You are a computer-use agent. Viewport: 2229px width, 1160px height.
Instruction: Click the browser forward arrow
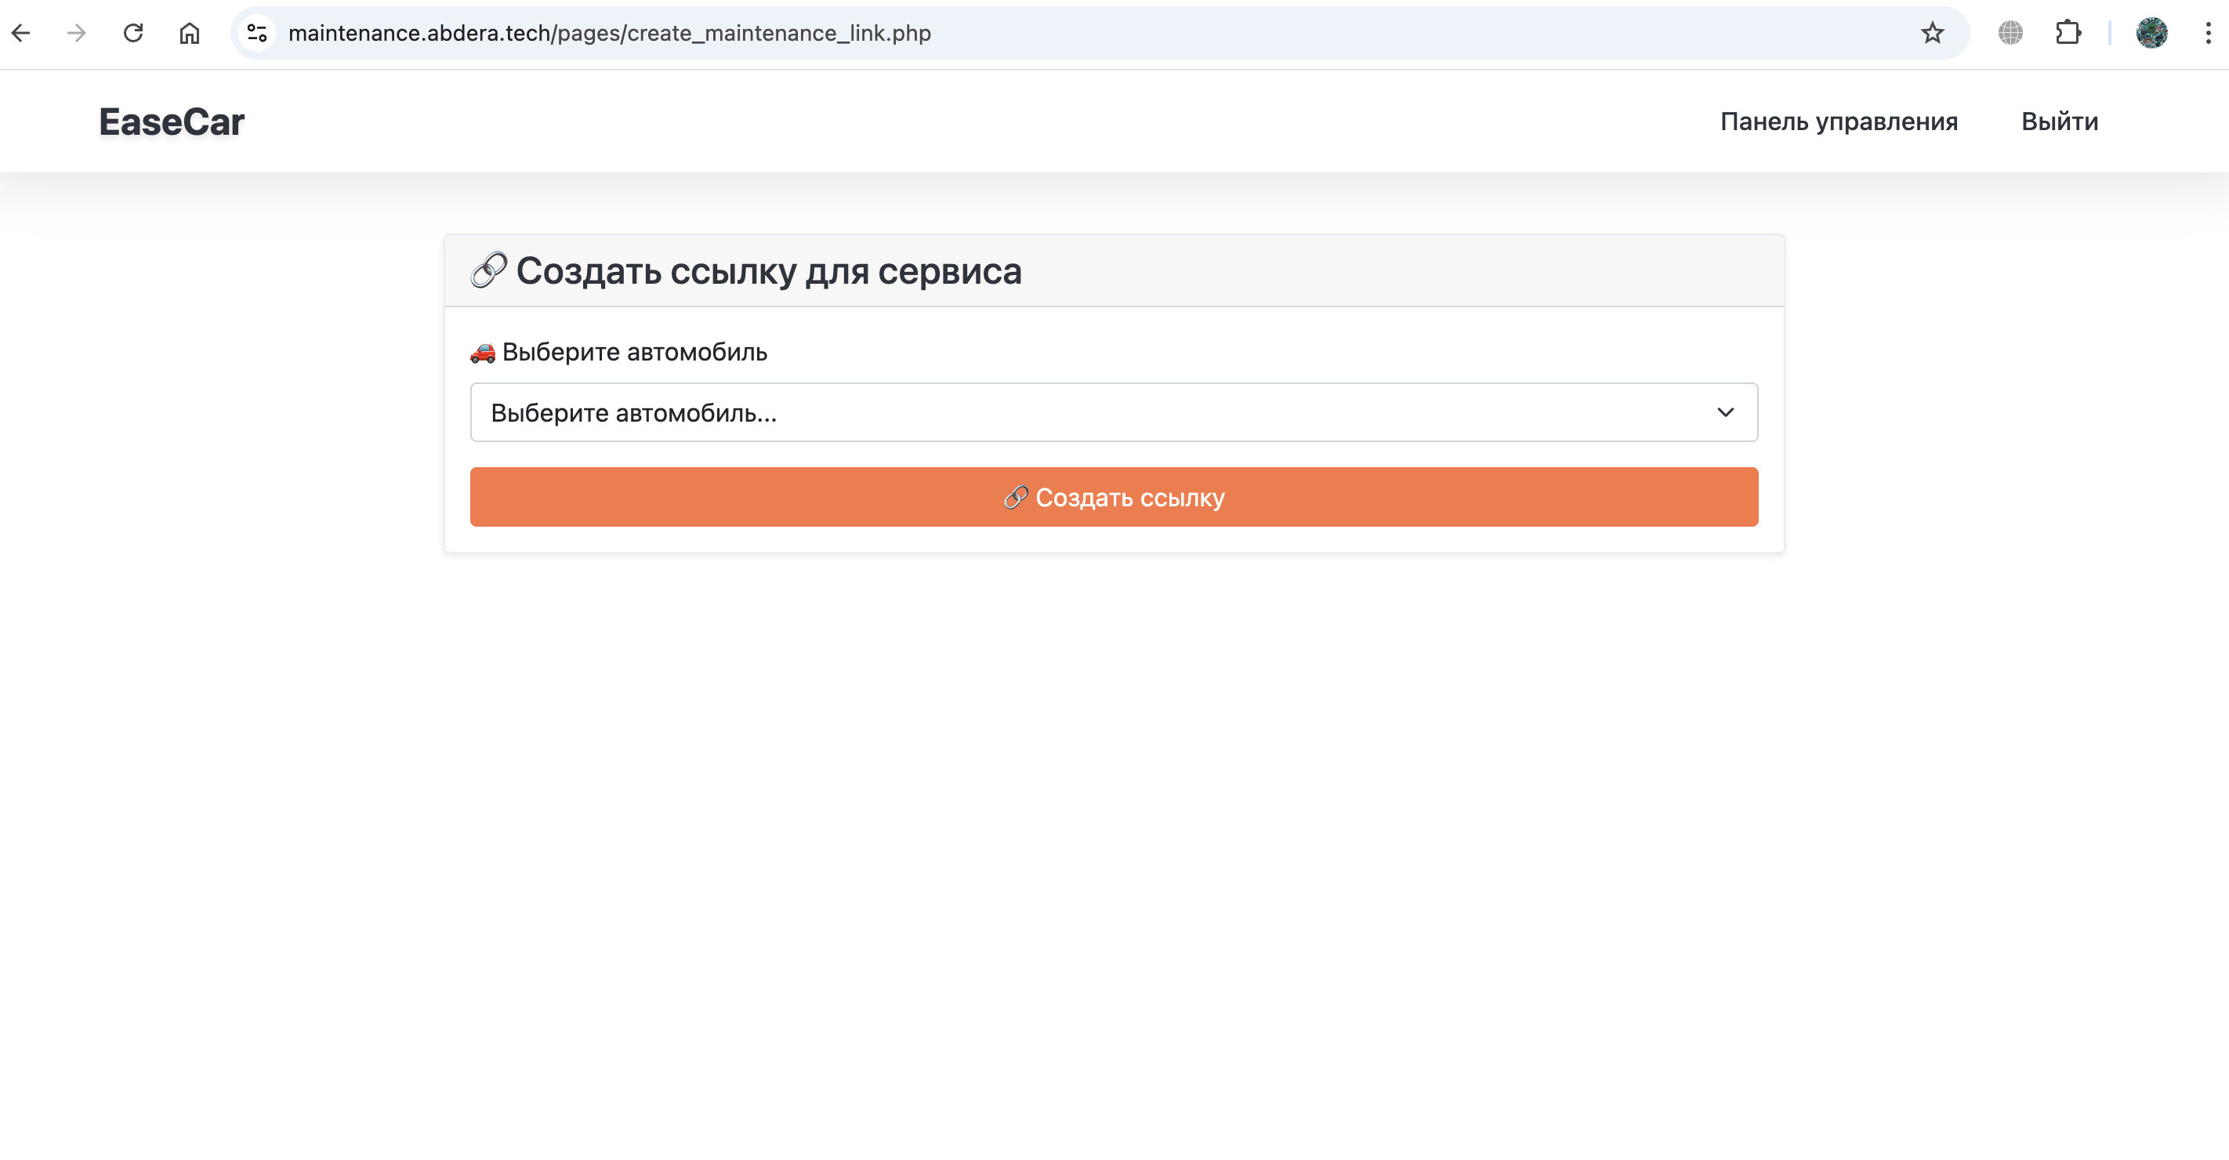click(77, 33)
